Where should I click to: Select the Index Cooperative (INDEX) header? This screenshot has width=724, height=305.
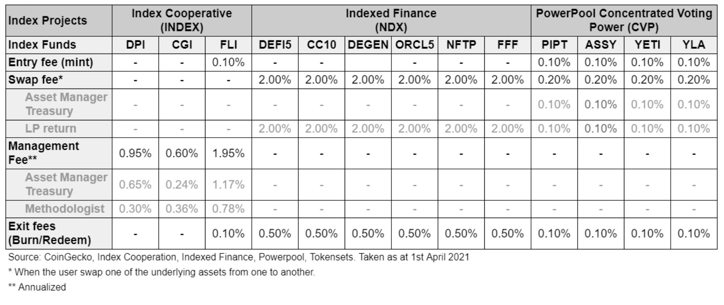182,20
